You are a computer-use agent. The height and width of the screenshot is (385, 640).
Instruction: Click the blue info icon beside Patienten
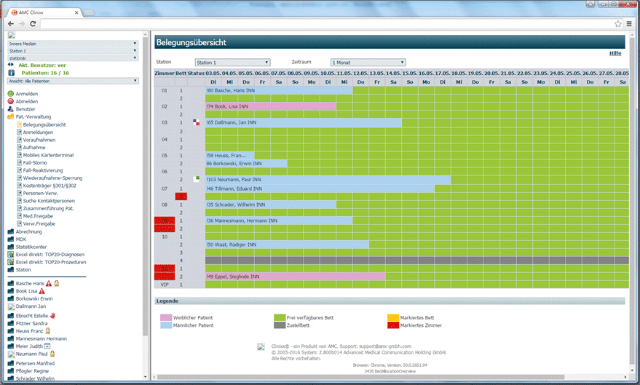[x=11, y=73]
